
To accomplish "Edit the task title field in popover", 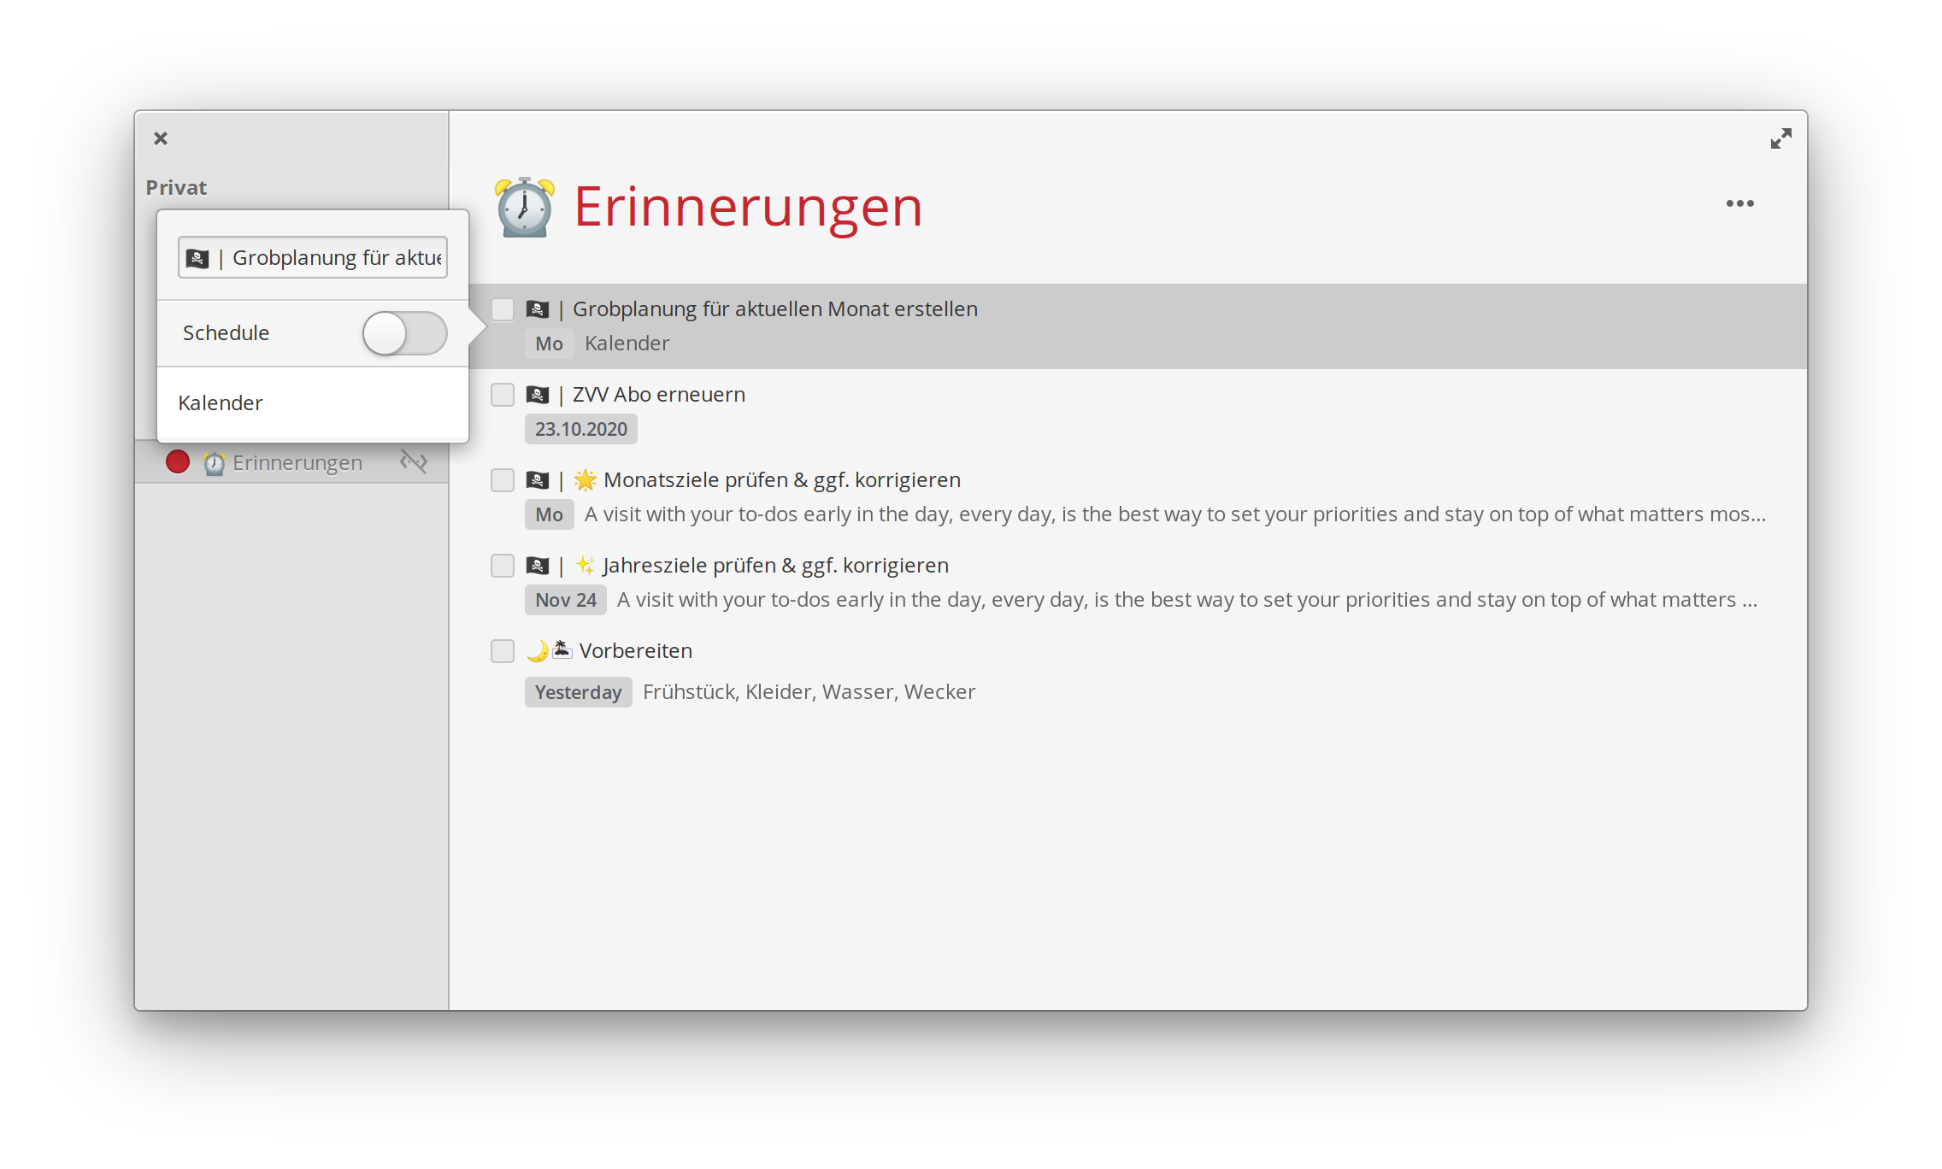I will (x=313, y=257).
